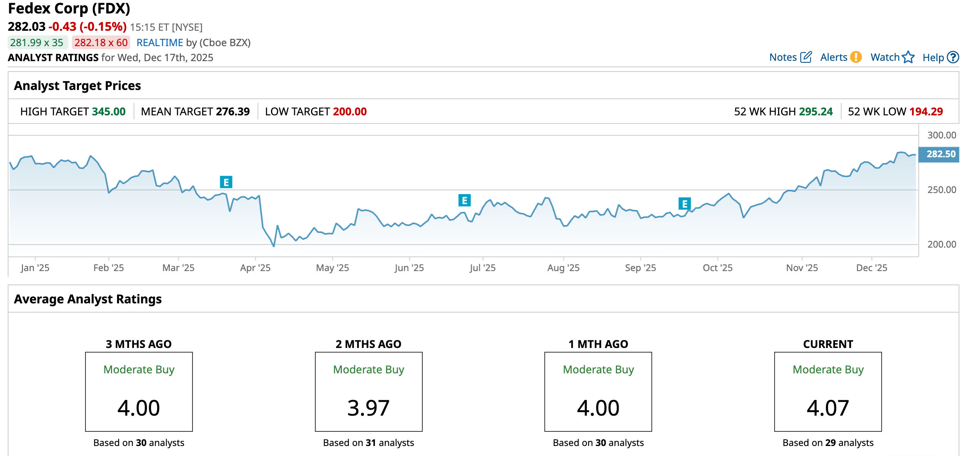
Task: Click the Watch star icon
Action: coord(908,57)
